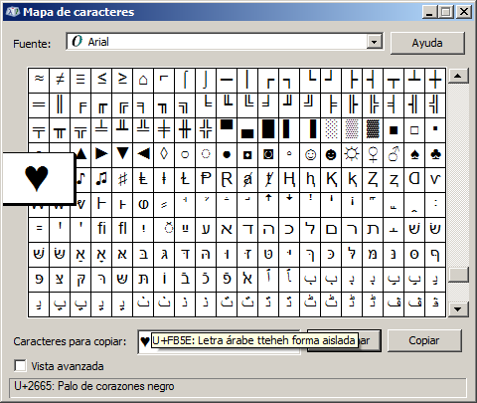Select the left-pointing black pointer
This screenshot has width=477, height=403.
pyautogui.click(x=143, y=154)
